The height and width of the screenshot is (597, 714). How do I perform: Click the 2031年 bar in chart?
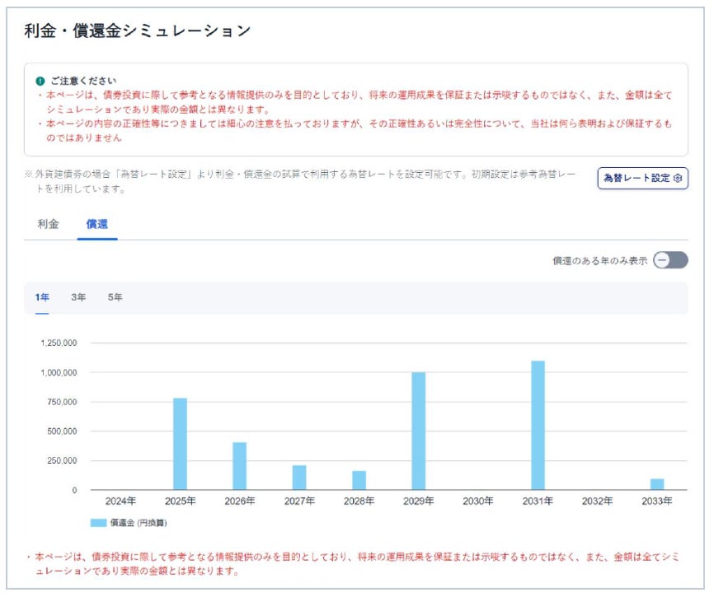(x=538, y=425)
